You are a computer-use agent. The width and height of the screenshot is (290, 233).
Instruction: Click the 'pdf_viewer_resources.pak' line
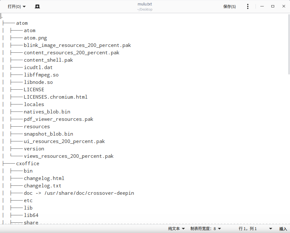point(58,119)
